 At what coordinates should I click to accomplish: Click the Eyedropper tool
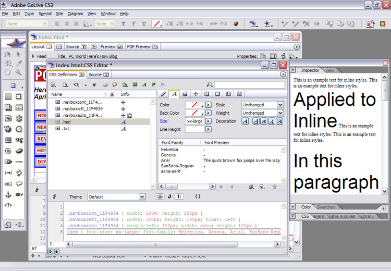pyautogui.click(x=19, y=63)
